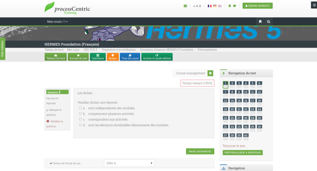Image resolution: width=317 pixels, height=171 pixels.
Task: Click the Temps restant timer box
Action: pyautogui.click(x=197, y=83)
